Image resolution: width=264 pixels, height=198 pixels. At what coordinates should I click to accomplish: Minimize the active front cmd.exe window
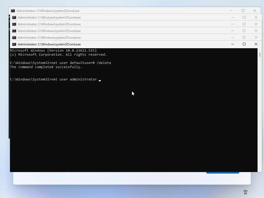pyautogui.click(x=233, y=44)
